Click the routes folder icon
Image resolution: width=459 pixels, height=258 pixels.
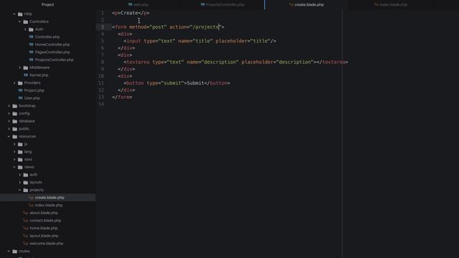coord(14,252)
